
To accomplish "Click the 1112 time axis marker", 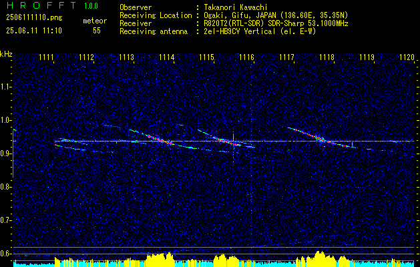I will (87, 57).
